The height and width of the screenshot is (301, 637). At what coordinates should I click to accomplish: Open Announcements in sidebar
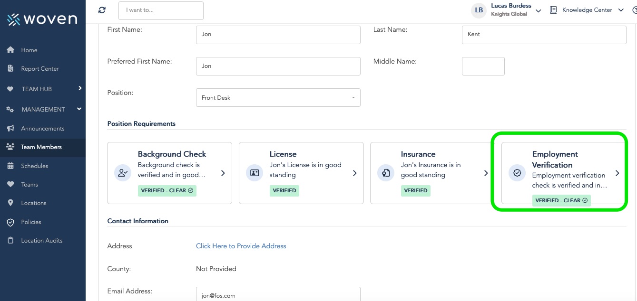pos(43,128)
